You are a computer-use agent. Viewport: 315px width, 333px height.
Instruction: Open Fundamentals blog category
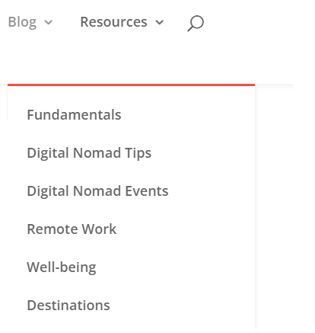[74, 114]
